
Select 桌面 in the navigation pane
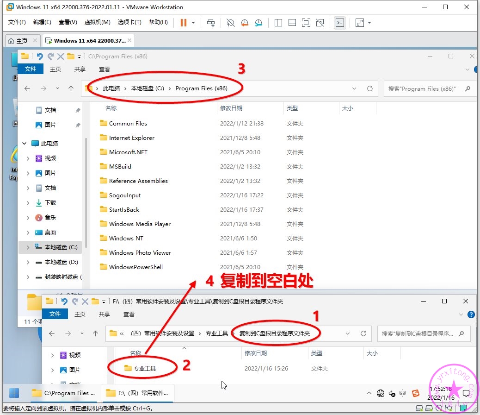pyautogui.click(x=50, y=232)
